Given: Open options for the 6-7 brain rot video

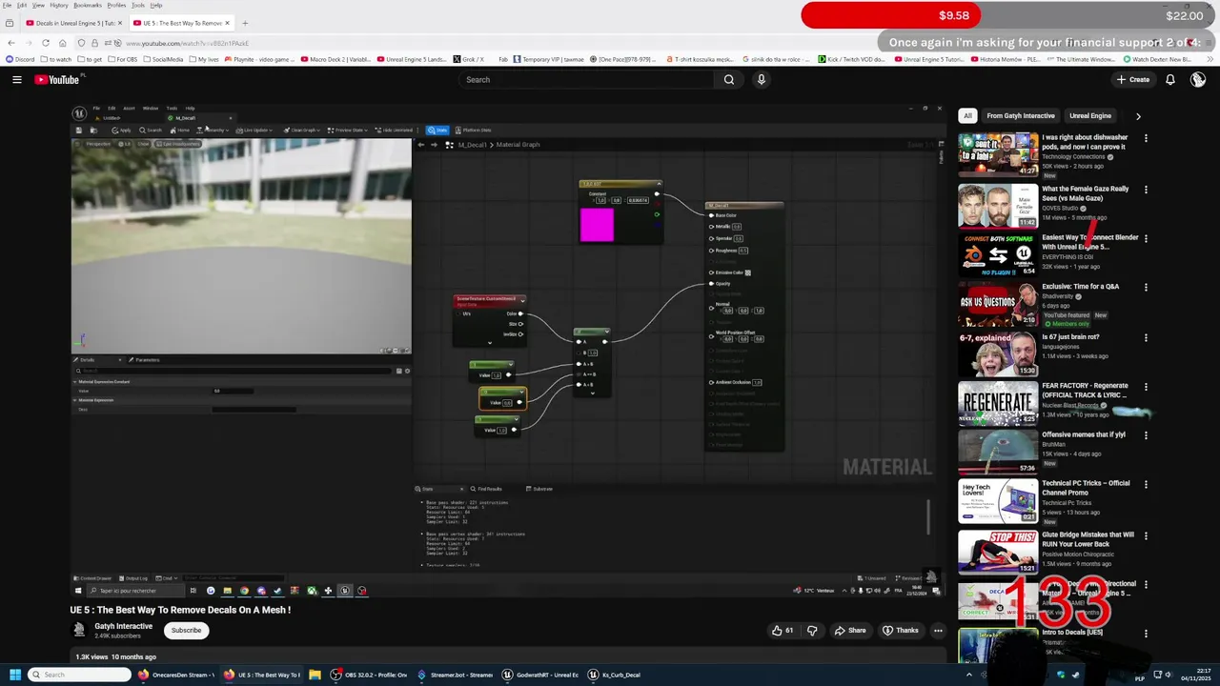Looking at the screenshot, I should (x=1146, y=337).
